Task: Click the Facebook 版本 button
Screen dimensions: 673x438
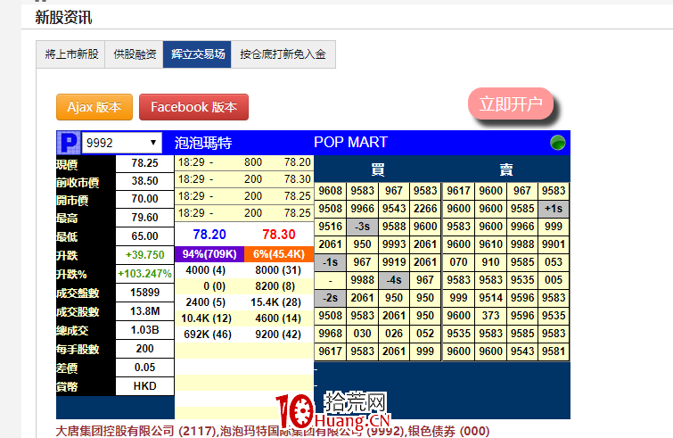Action: (193, 107)
